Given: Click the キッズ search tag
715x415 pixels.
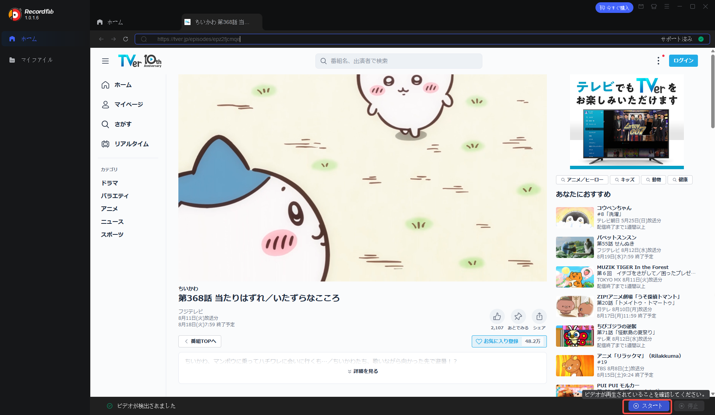Looking at the screenshot, I should 625,180.
